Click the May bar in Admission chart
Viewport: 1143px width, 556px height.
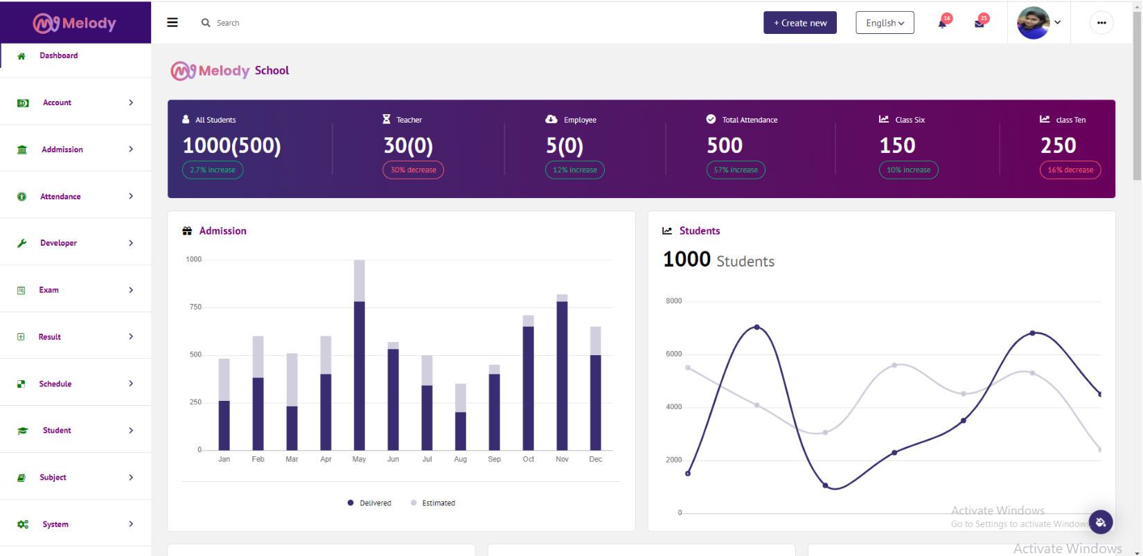pyautogui.click(x=360, y=355)
